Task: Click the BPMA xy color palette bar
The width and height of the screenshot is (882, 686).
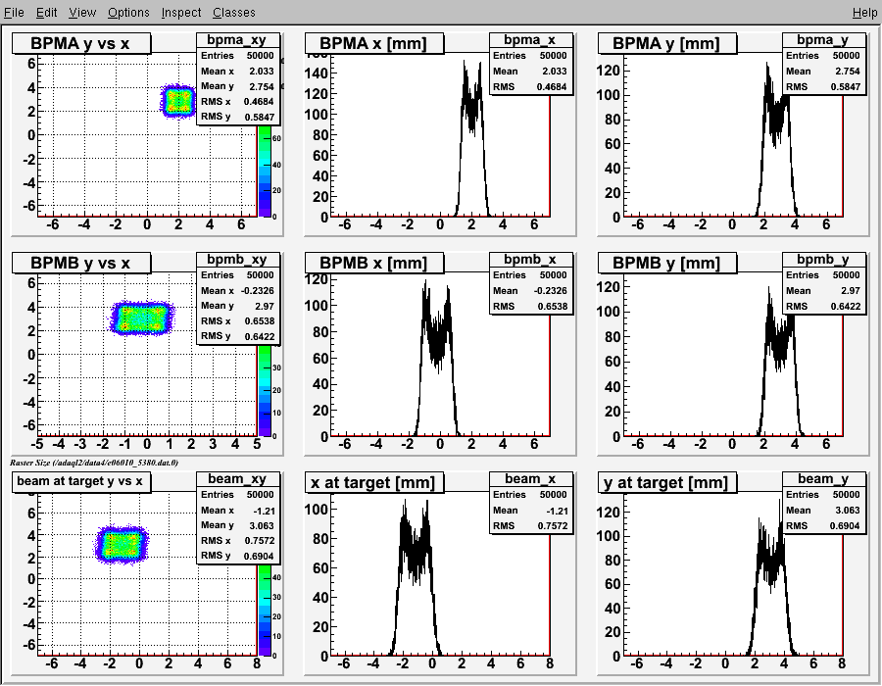Action: click(x=265, y=171)
